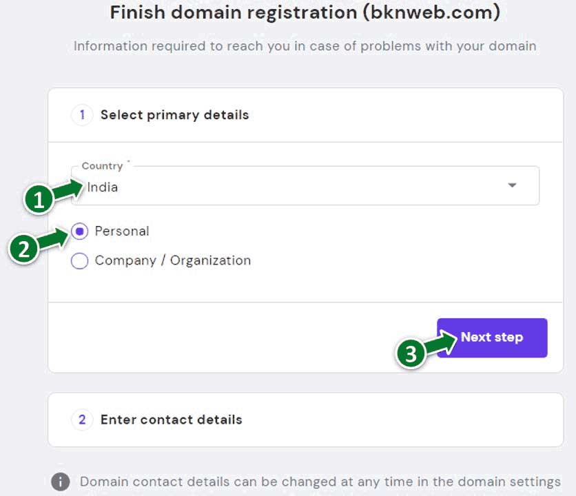Screen dimensions: 576x496
Task: Click the domain contact details info text
Action: coord(320,482)
